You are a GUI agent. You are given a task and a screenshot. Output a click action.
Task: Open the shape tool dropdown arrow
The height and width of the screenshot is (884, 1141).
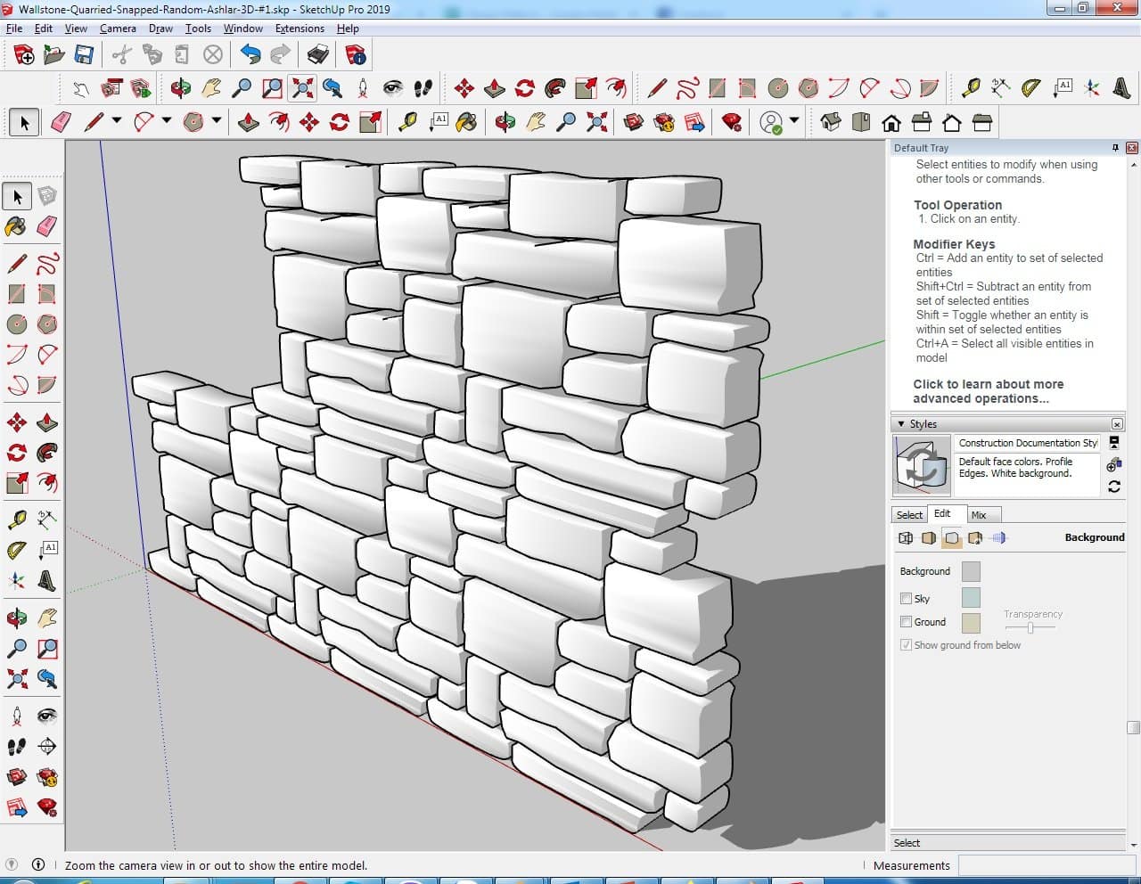(217, 121)
